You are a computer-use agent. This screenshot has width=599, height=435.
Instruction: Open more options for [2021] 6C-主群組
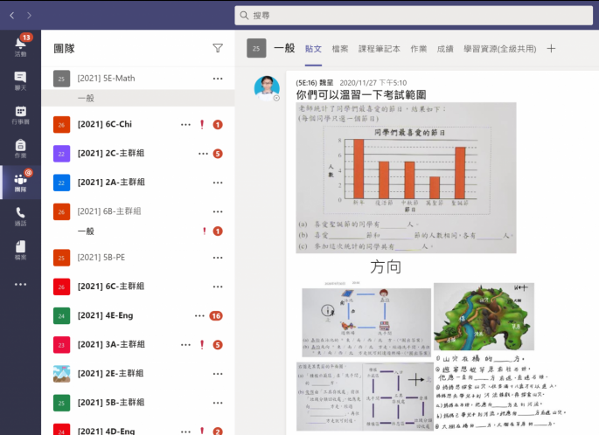[x=218, y=287]
